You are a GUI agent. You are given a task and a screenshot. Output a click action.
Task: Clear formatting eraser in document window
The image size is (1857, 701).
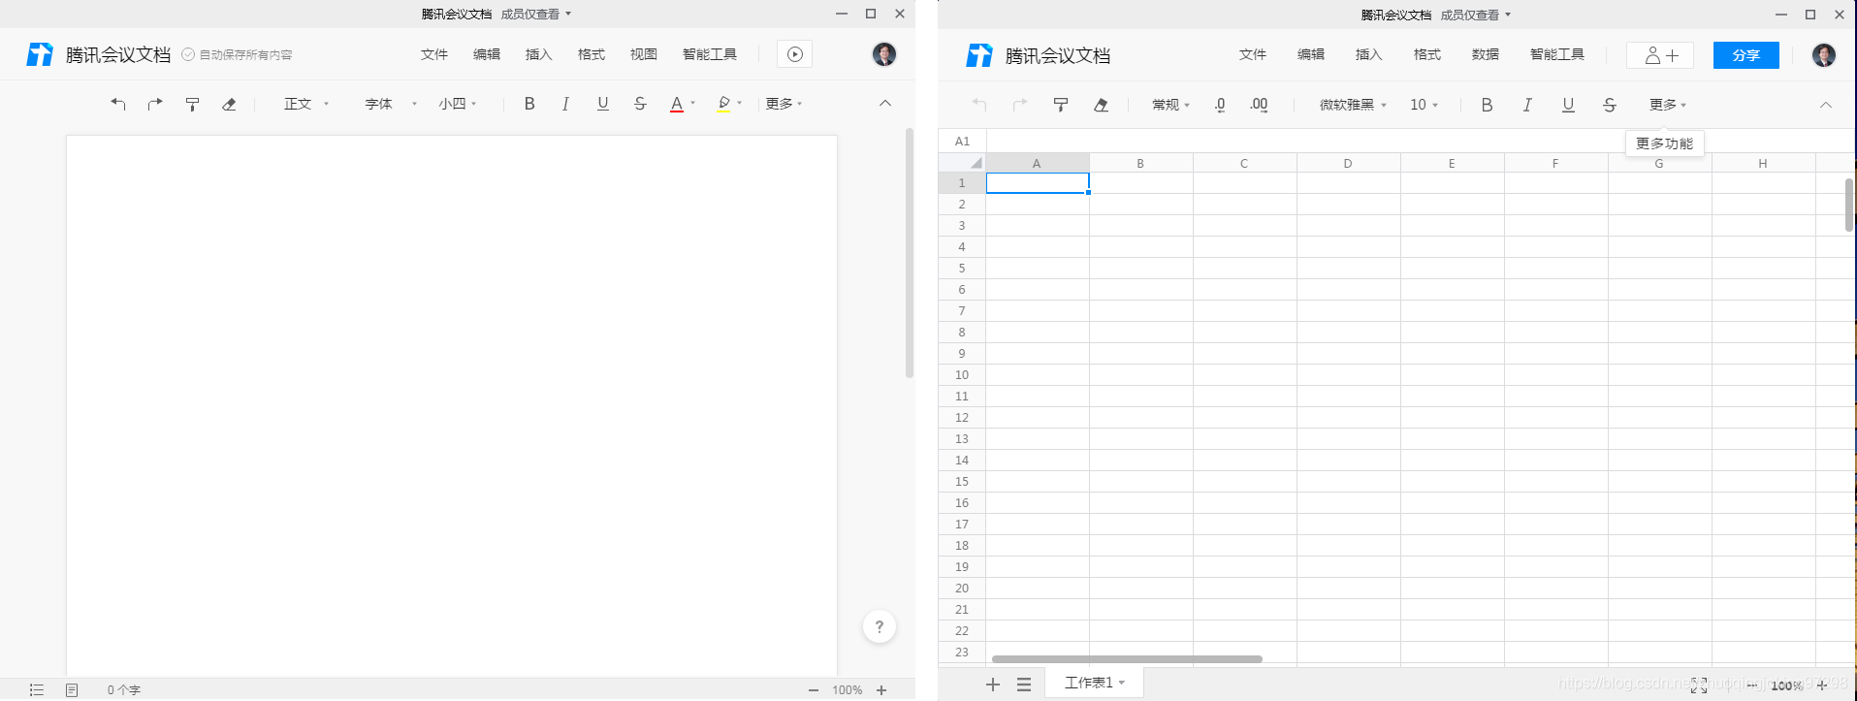click(229, 104)
